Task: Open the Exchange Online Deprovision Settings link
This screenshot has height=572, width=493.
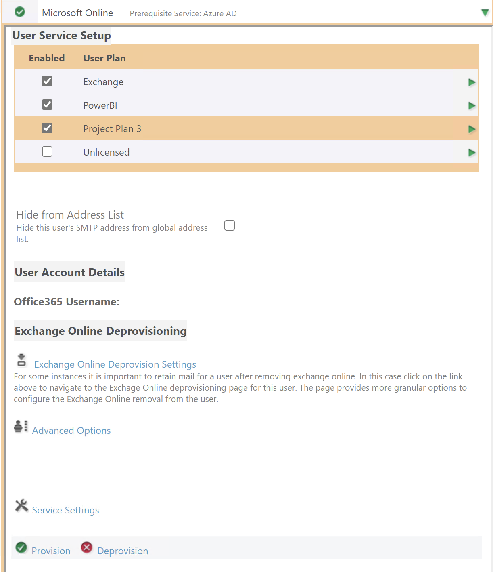Action: coord(115,364)
